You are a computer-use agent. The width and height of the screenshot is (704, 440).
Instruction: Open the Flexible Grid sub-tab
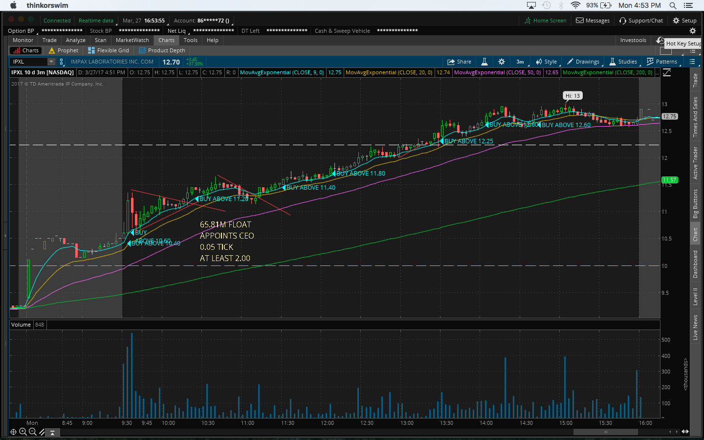(x=108, y=50)
